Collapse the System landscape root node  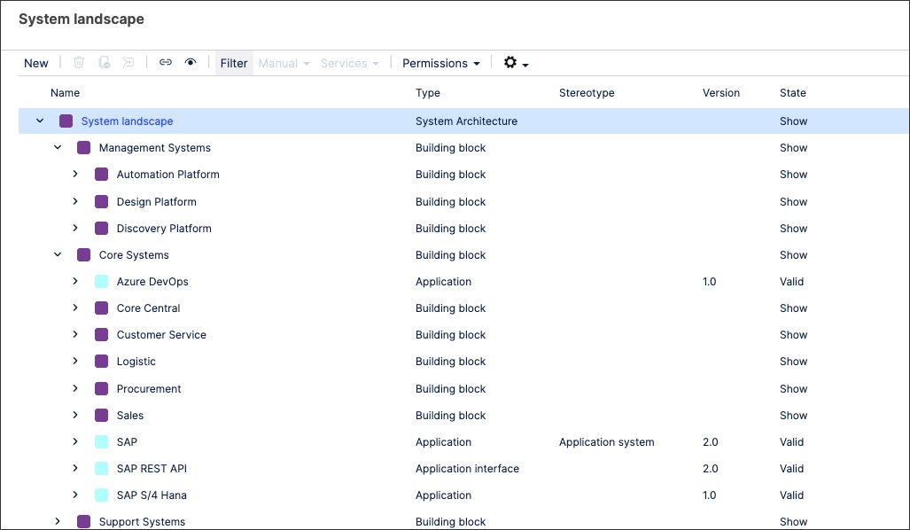(x=40, y=121)
